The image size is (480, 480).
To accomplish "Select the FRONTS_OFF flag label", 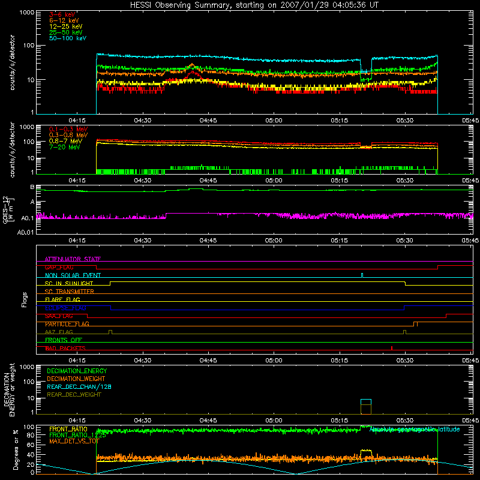I will (64, 340).
